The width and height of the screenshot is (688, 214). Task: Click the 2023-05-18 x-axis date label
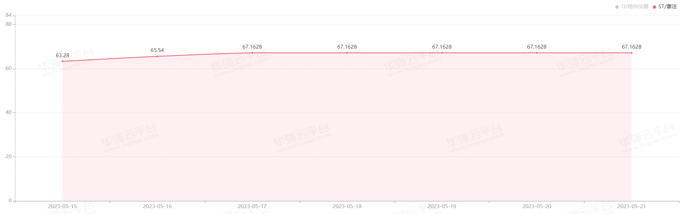click(347, 206)
